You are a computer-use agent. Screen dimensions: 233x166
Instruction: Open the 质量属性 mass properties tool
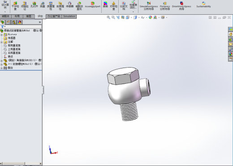[x=51, y=6]
